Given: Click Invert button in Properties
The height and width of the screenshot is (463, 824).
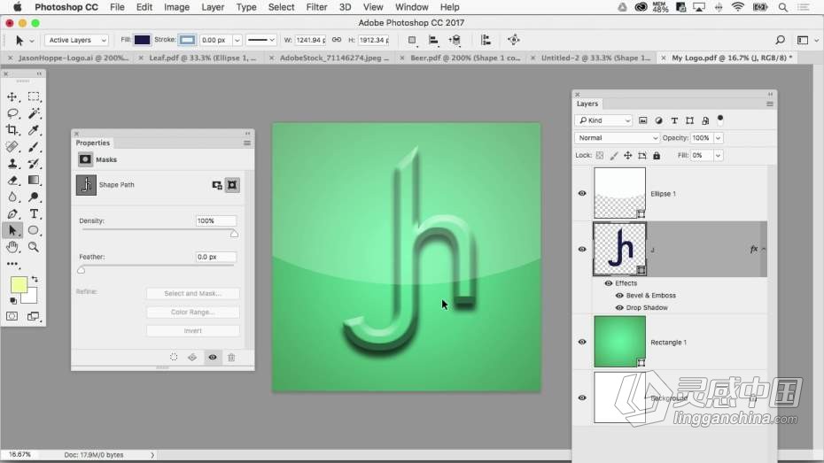Looking at the screenshot, I should coord(193,331).
